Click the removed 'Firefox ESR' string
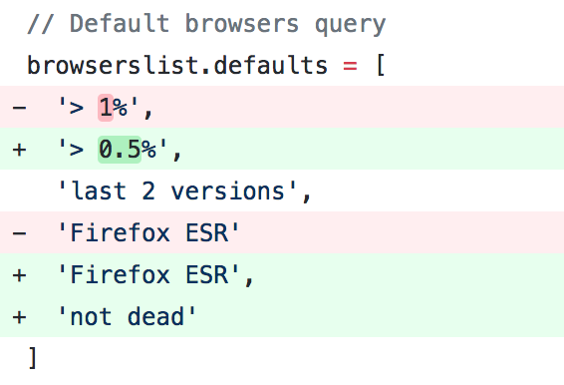The height and width of the screenshot is (385, 564). 148,232
